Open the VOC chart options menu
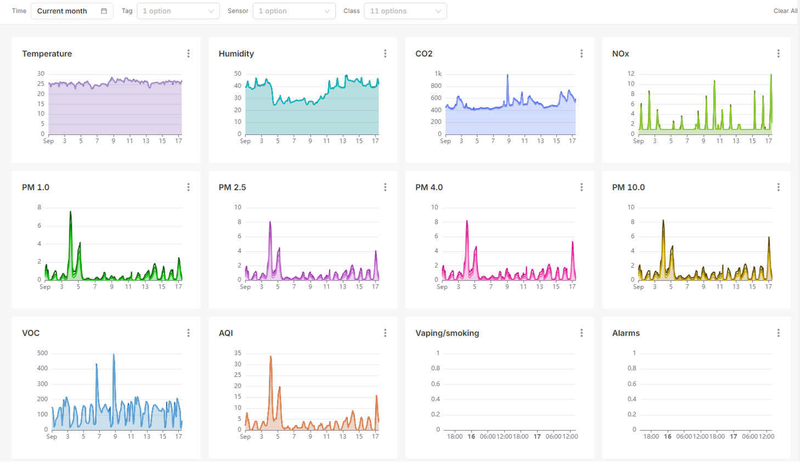 188,333
